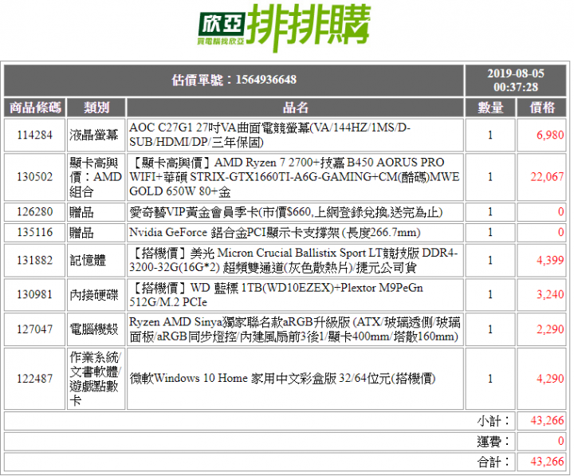The height and width of the screenshot is (476, 574).
Task: Click the quantity 1 in the 122487 row
Action: (490, 379)
